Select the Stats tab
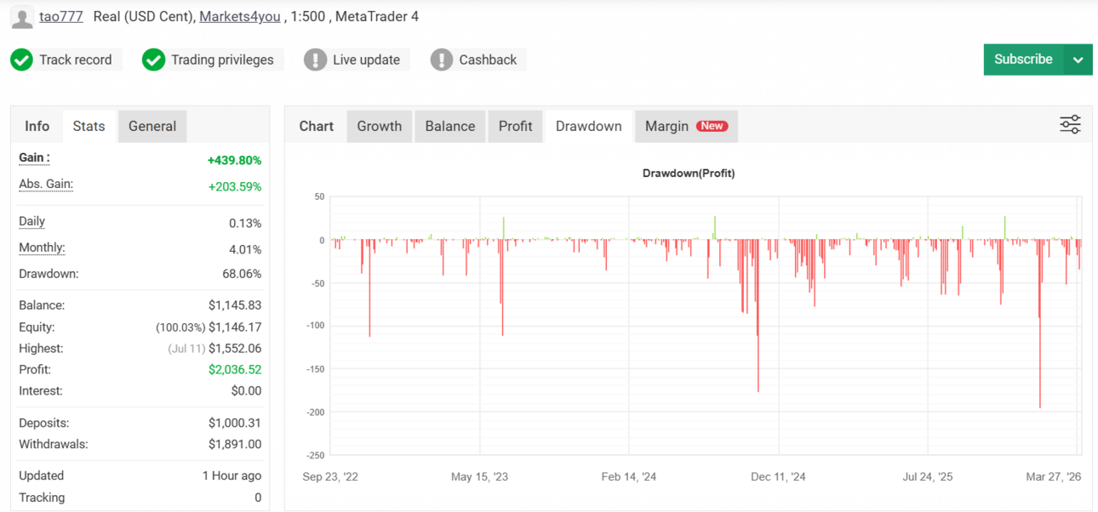Screen dimensions: 1098x512 click(89, 126)
